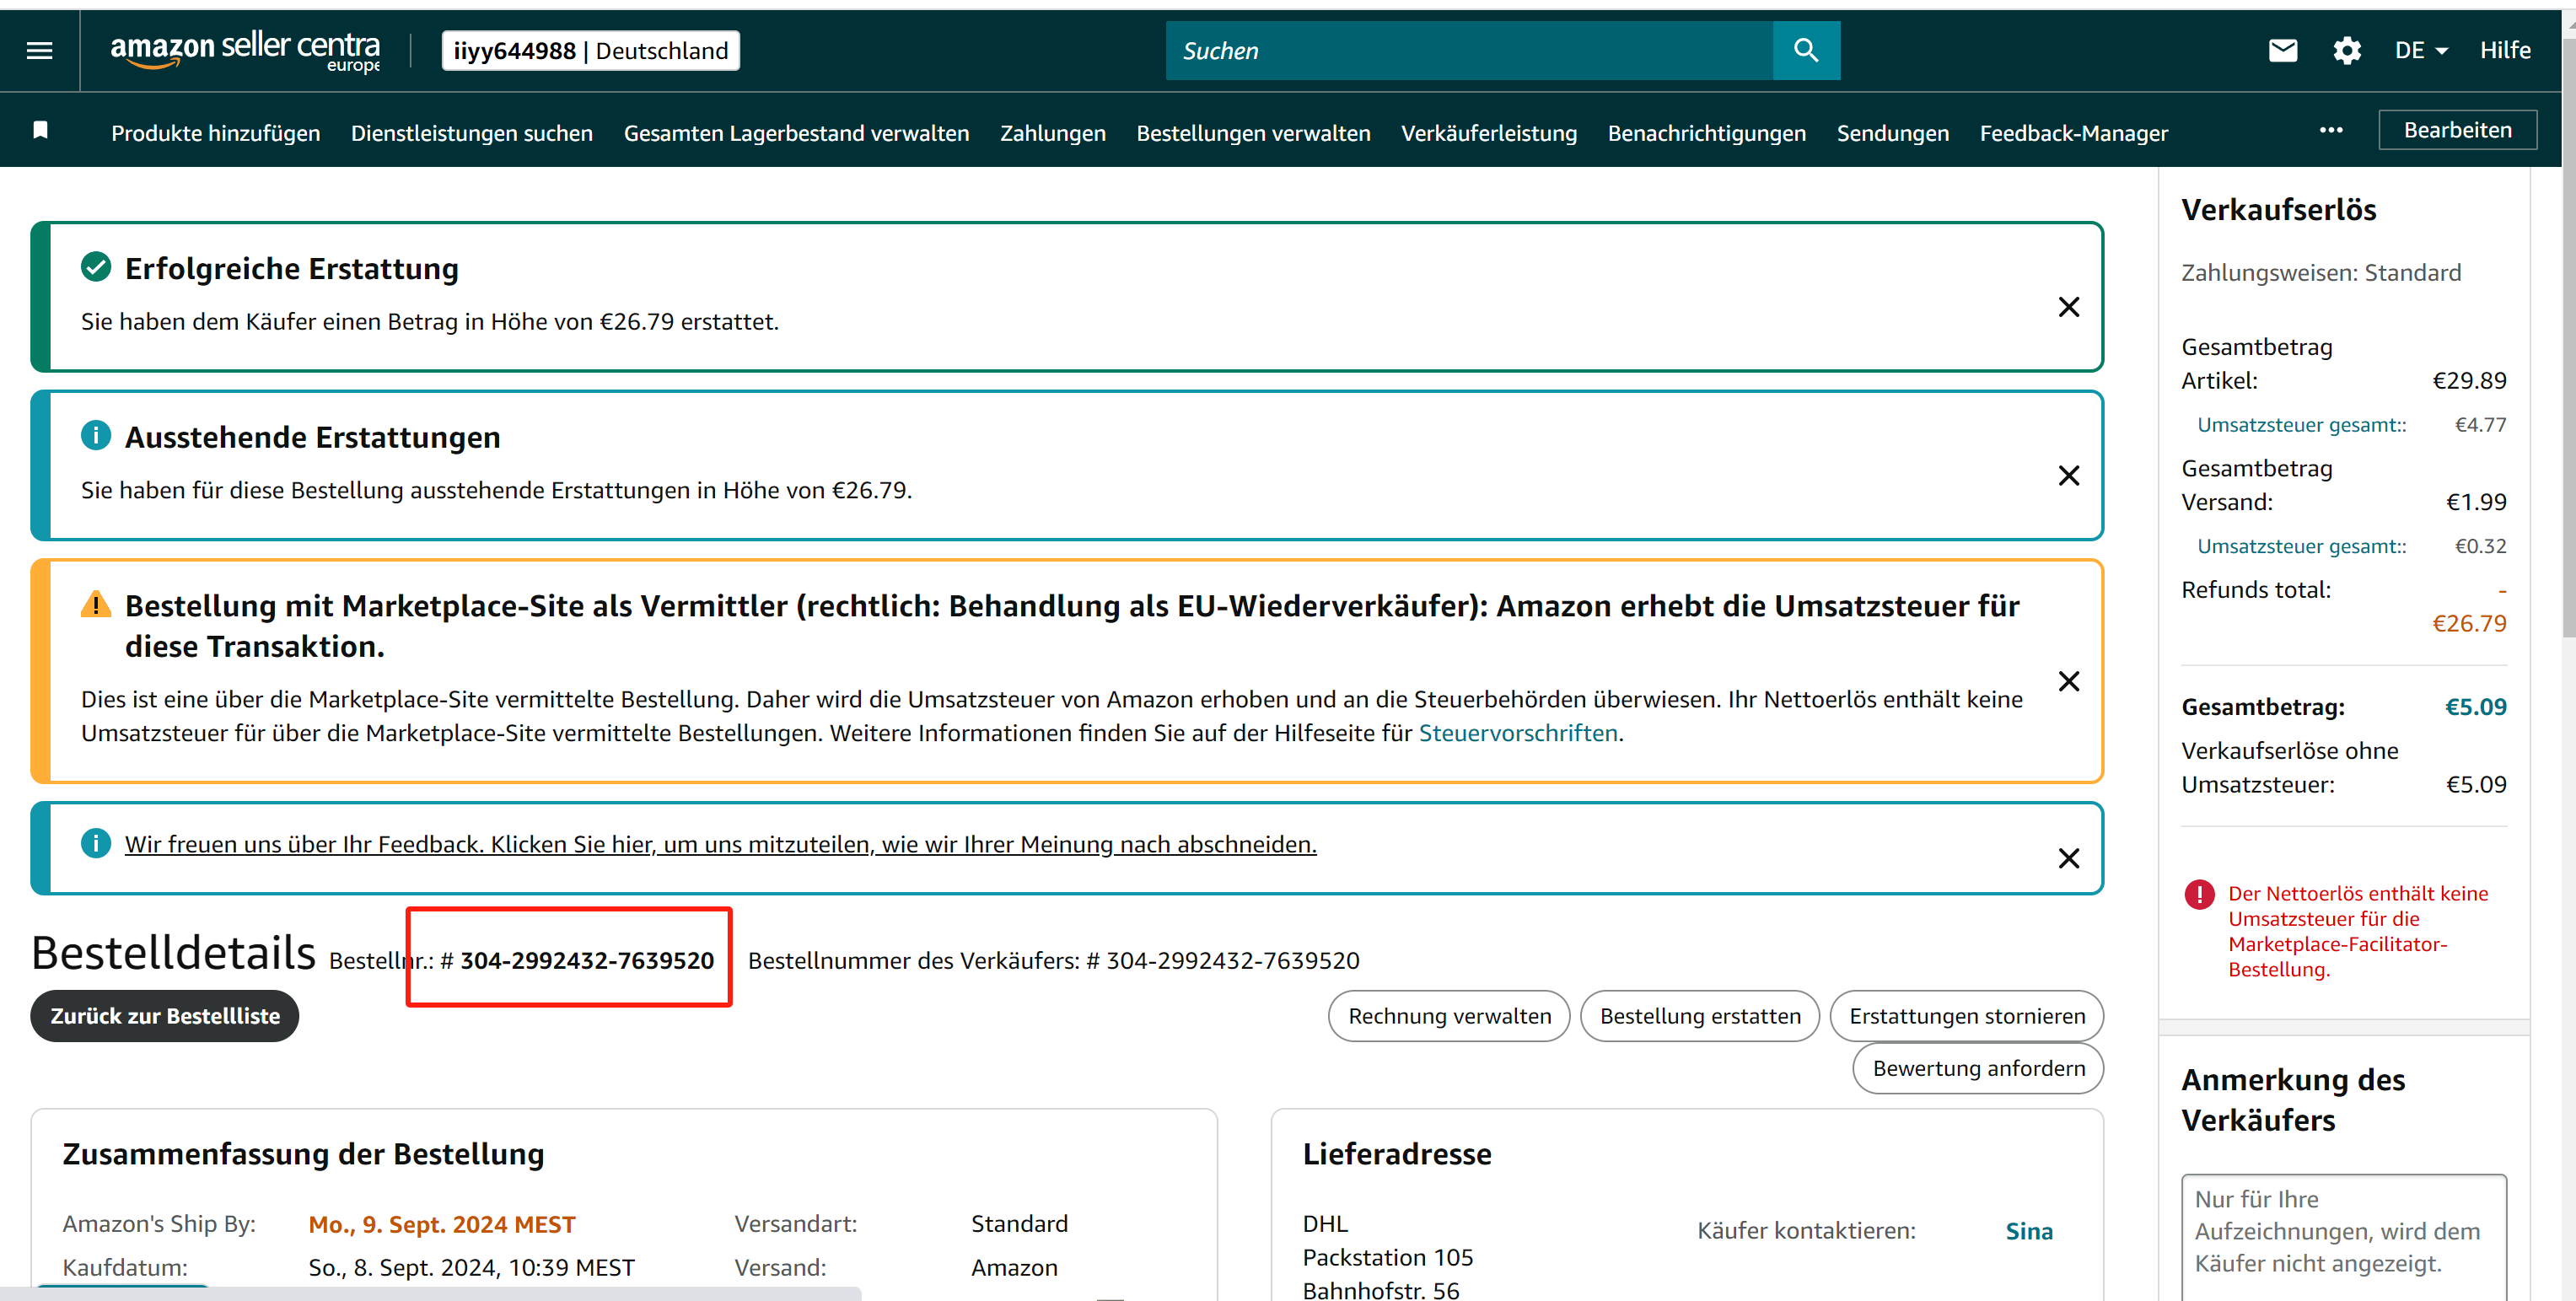This screenshot has height=1301, width=2576.
Task: Open the iiyy644988 Deutschland account switcher
Action: [590, 51]
